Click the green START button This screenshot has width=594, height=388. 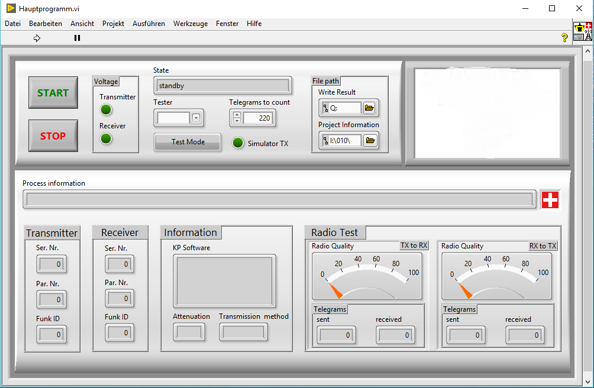[x=53, y=93]
